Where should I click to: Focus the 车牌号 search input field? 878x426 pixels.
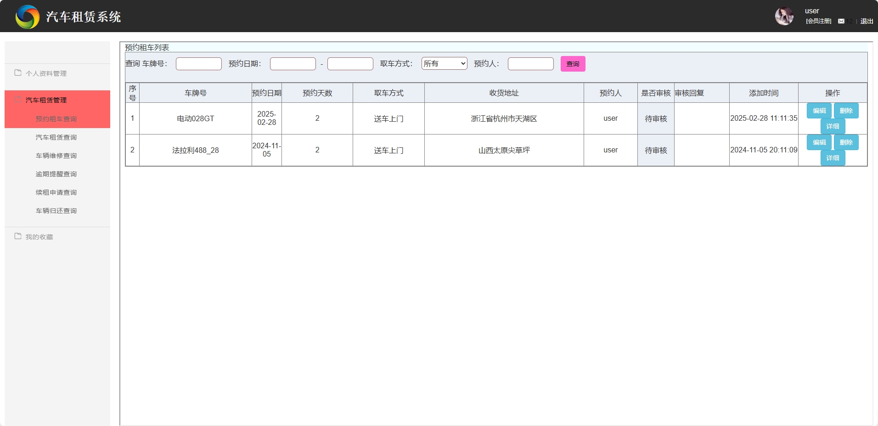click(x=198, y=64)
